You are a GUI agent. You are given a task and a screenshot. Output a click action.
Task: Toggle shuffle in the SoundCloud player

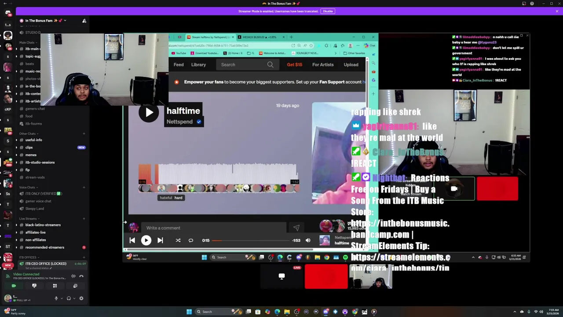(x=178, y=240)
